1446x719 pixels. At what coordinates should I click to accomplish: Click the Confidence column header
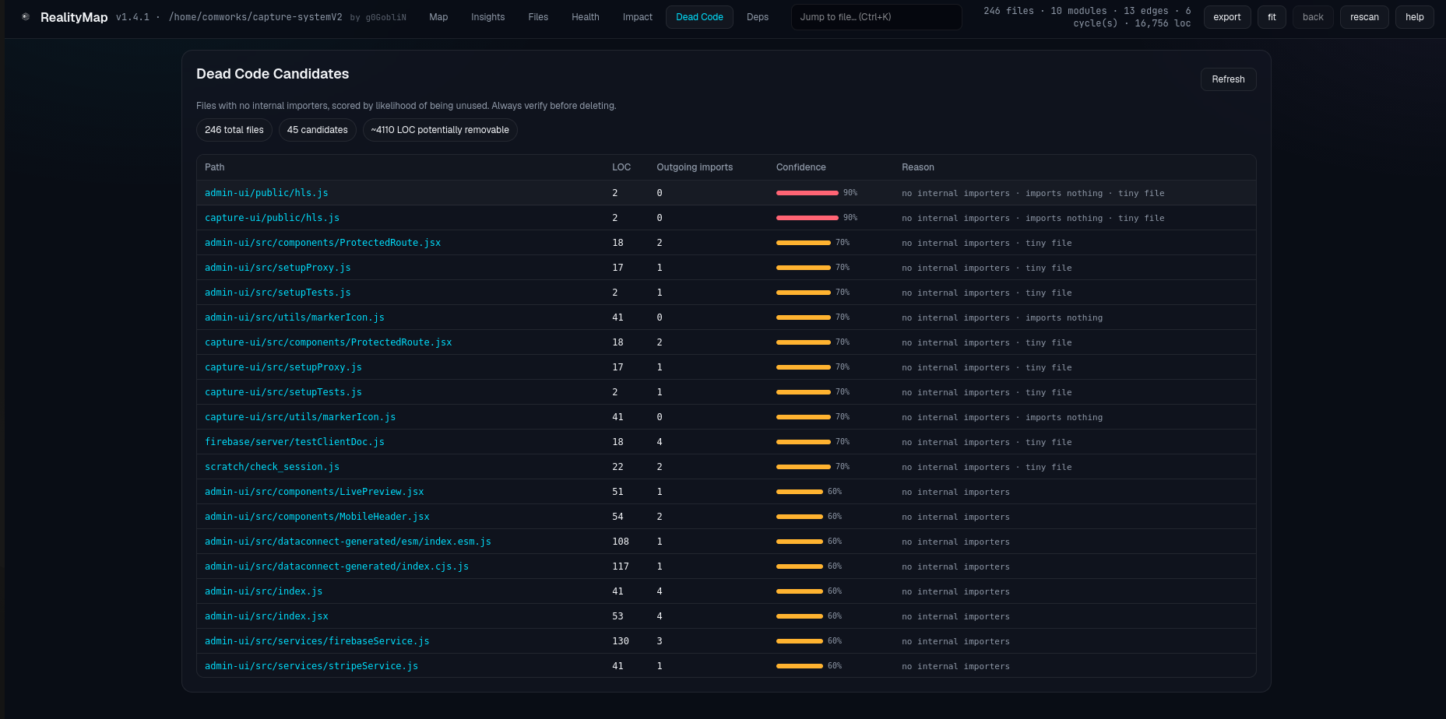tap(800, 167)
